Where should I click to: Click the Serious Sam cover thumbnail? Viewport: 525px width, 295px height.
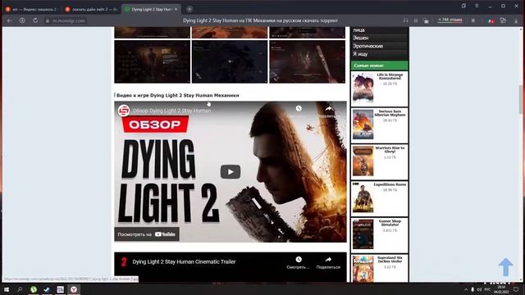pyautogui.click(x=363, y=125)
